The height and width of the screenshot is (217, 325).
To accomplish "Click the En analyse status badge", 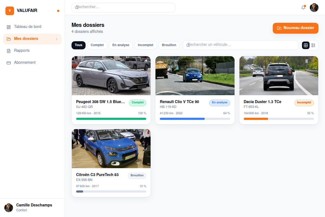I will tap(220, 103).
